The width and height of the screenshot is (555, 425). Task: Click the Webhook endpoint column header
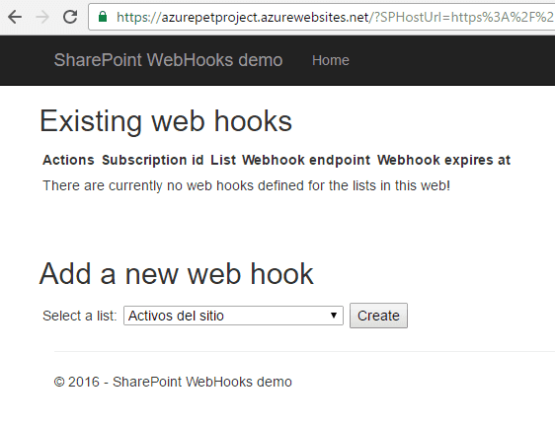pos(306,160)
